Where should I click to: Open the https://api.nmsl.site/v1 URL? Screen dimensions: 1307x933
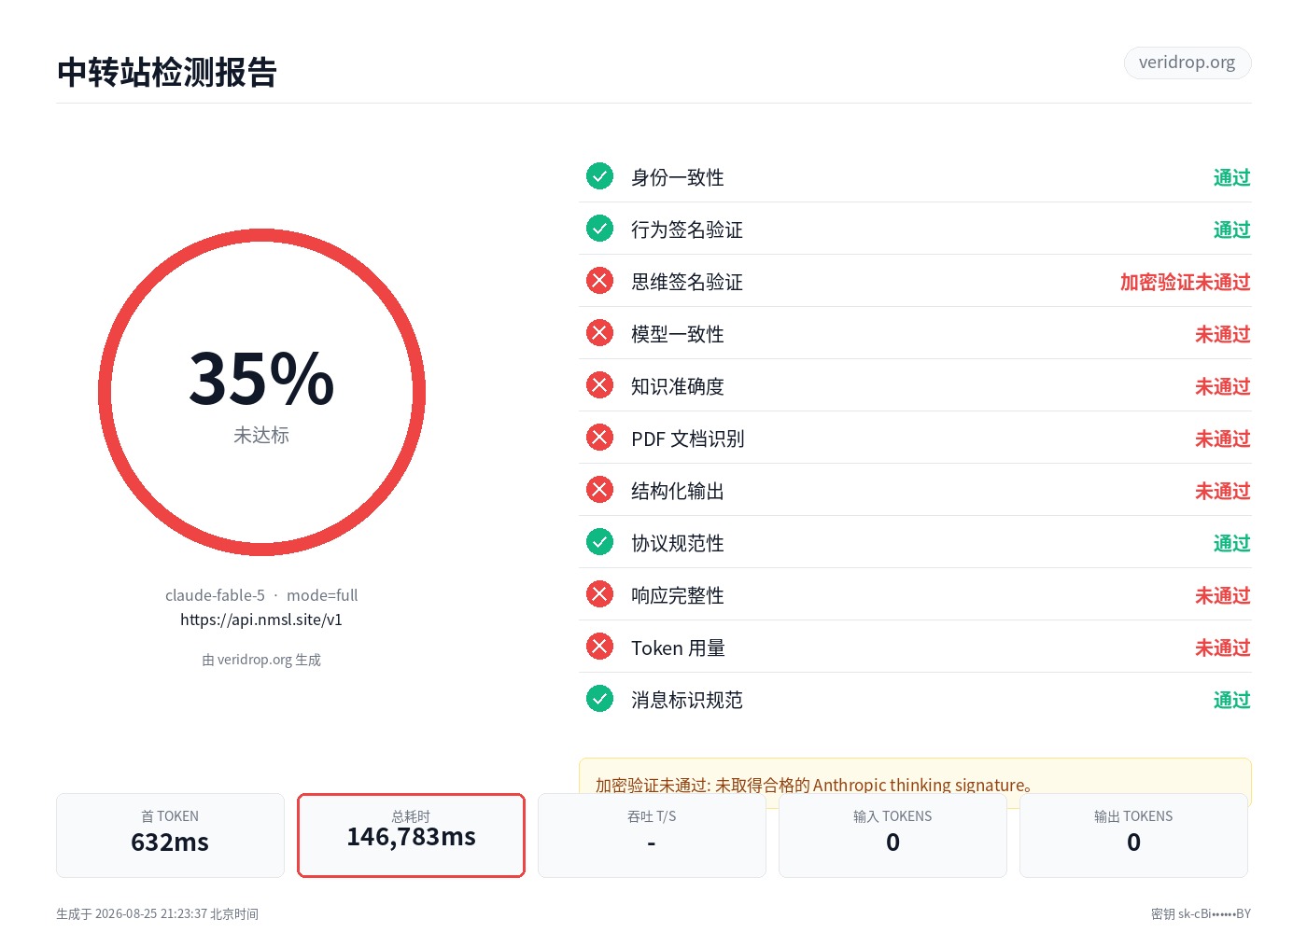pos(261,620)
